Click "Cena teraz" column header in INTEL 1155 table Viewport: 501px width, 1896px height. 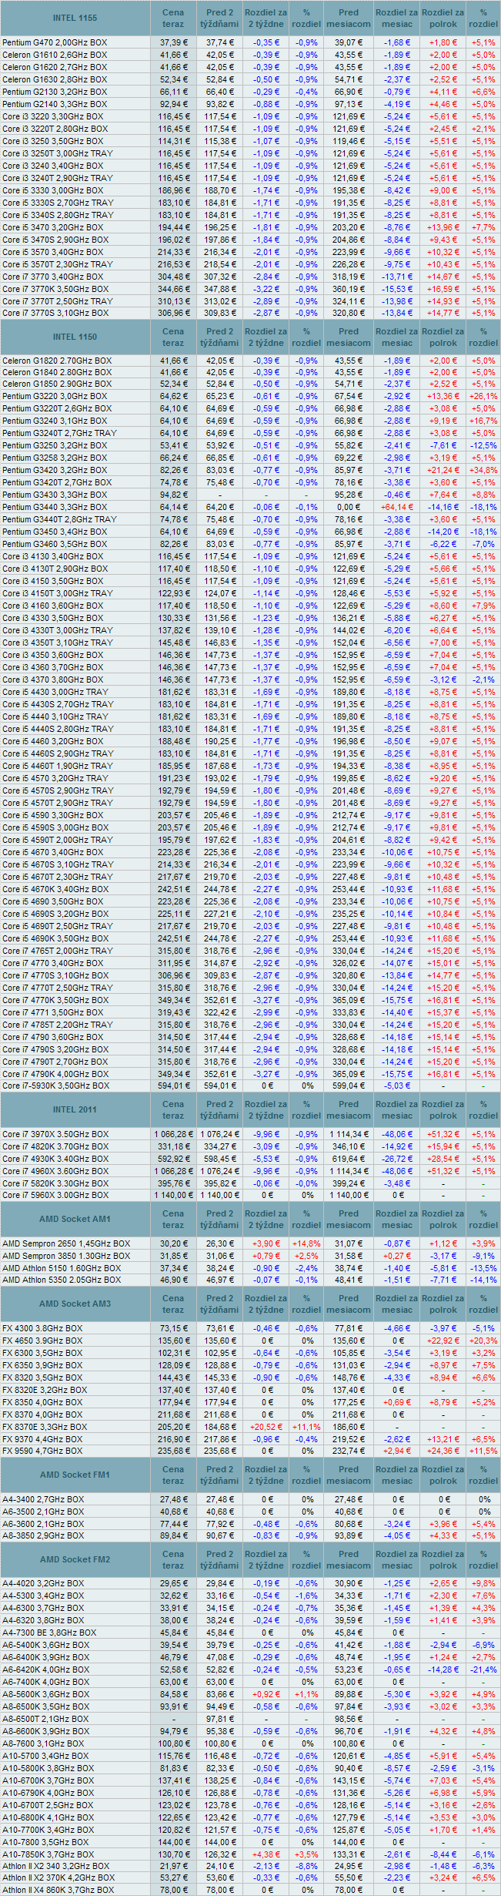pos(173,18)
